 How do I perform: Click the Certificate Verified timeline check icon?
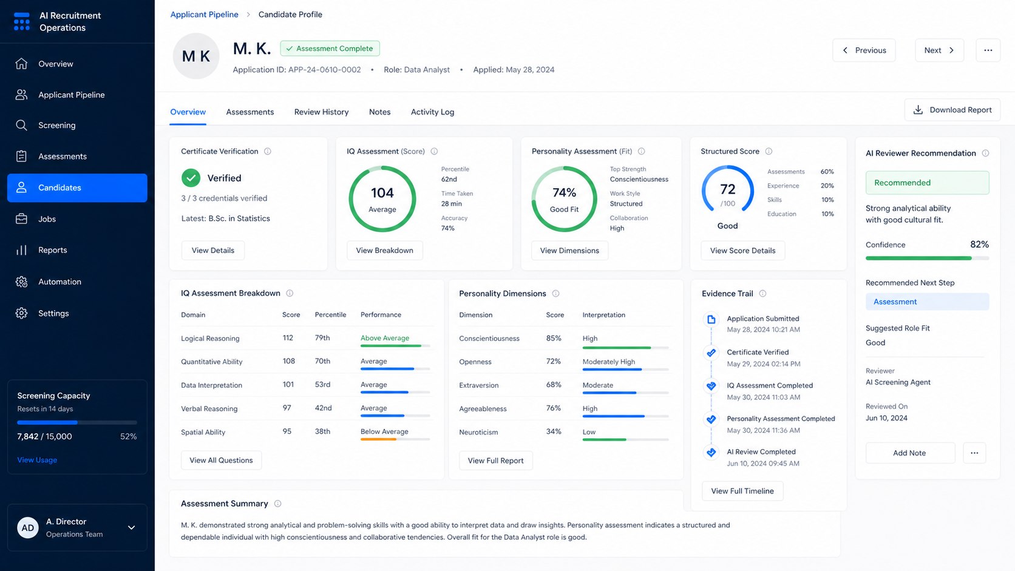(711, 353)
